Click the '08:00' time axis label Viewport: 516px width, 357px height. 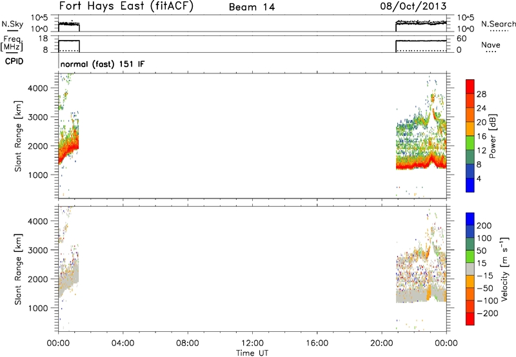point(188,343)
